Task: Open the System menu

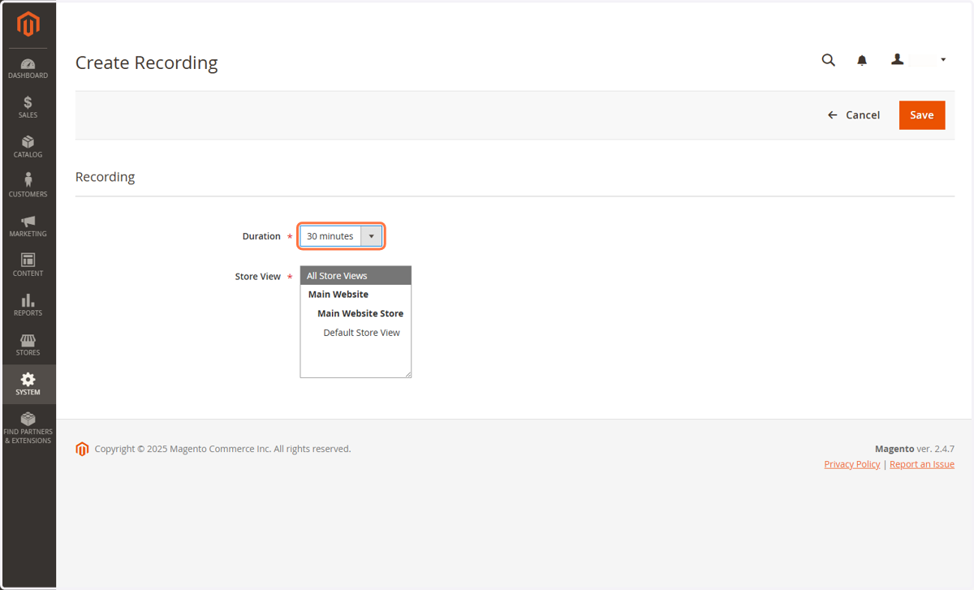Action: pyautogui.click(x=28, y=385)
